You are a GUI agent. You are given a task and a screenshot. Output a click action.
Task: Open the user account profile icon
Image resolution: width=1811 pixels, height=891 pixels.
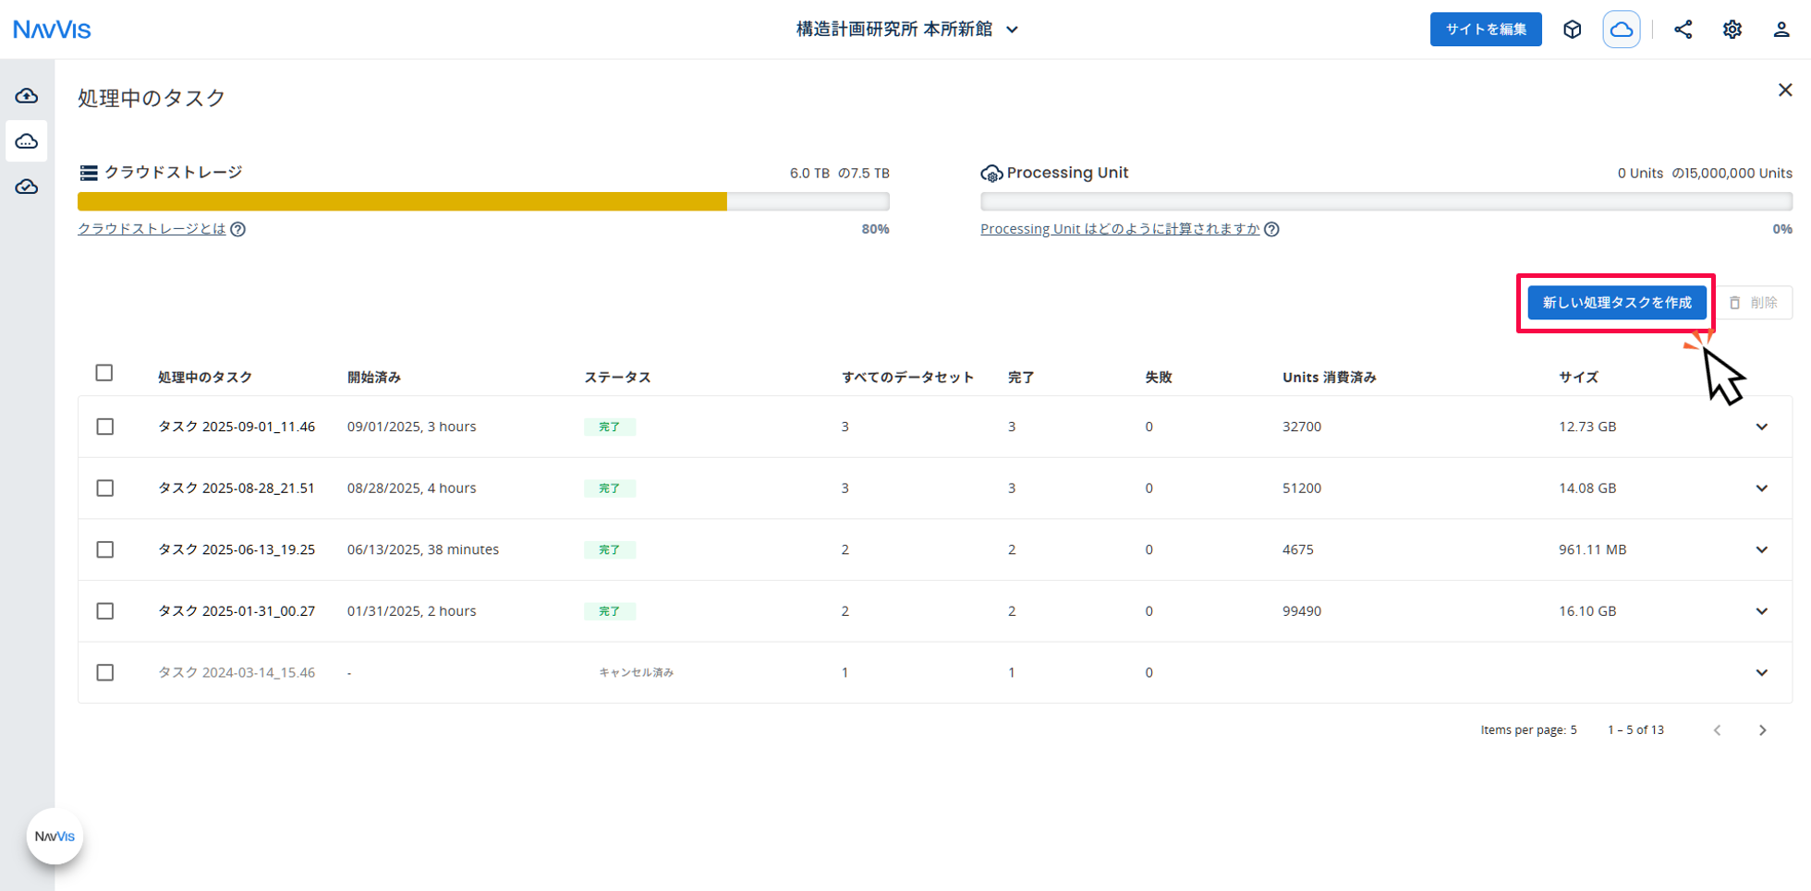tap(1781, 30)
